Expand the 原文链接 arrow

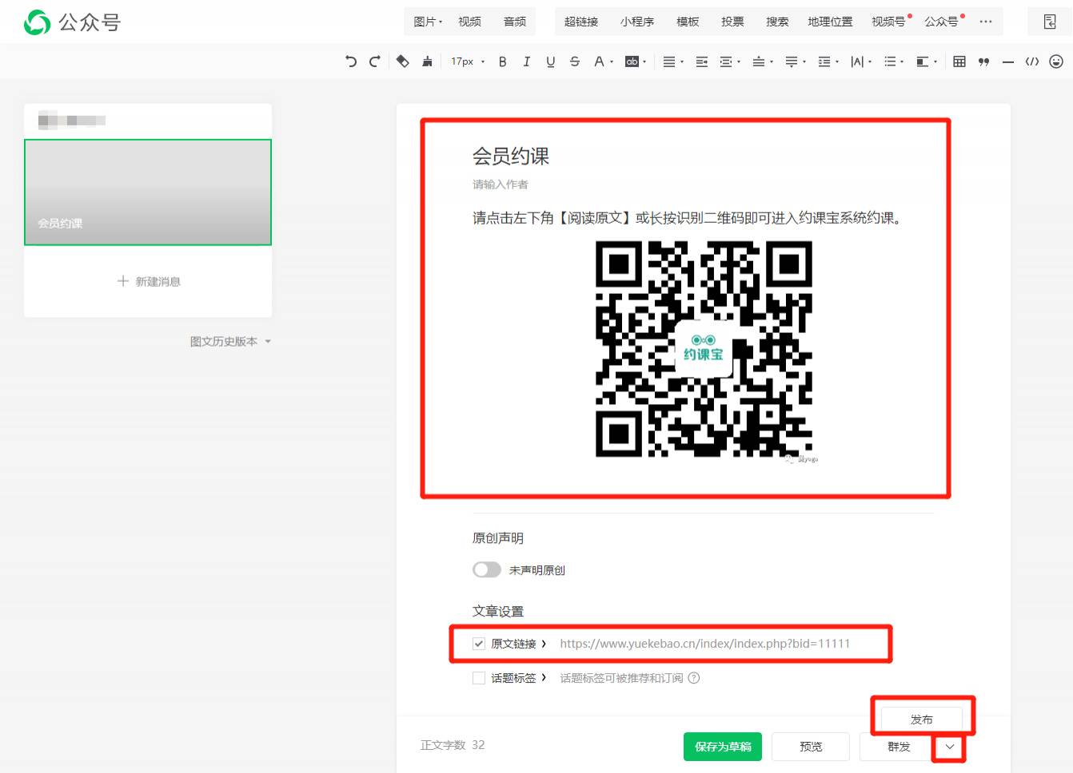(544, 644)
